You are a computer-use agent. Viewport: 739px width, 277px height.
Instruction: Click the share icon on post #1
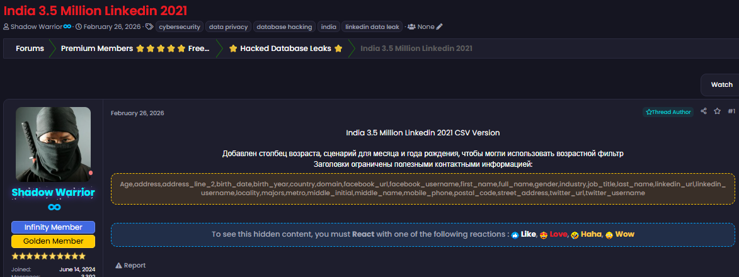coord(704,111)
